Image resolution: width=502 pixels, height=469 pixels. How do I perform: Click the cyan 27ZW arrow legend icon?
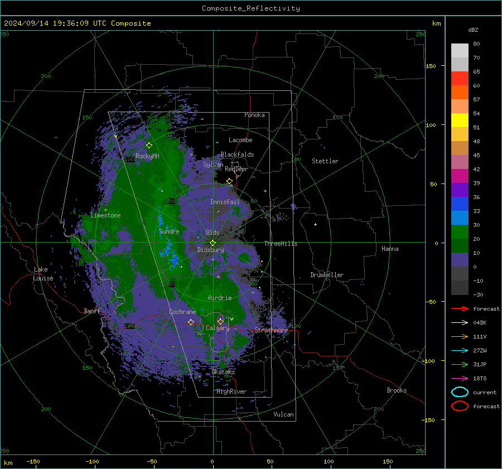[x=460, y=350]
